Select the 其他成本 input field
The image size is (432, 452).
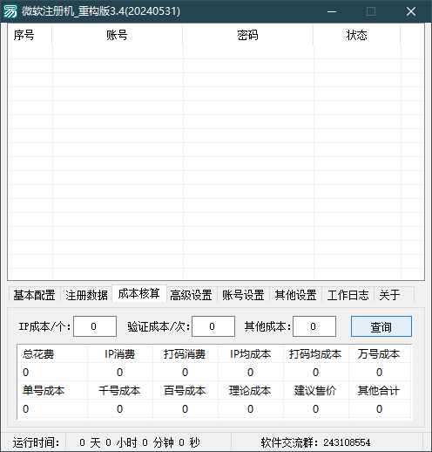coord(314,326)
